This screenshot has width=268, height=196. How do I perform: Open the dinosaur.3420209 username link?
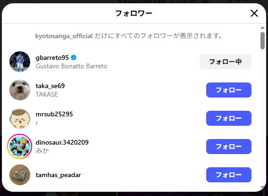pyautogui.click(x=62, y=142)
